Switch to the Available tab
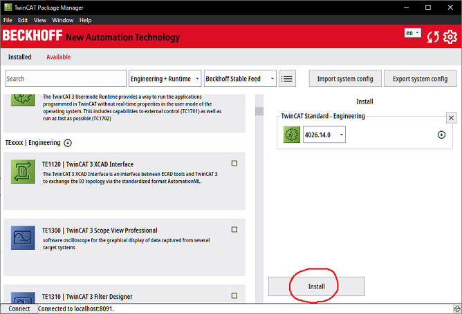The height and width of the screenshot is (314, 462). [58, 57]
